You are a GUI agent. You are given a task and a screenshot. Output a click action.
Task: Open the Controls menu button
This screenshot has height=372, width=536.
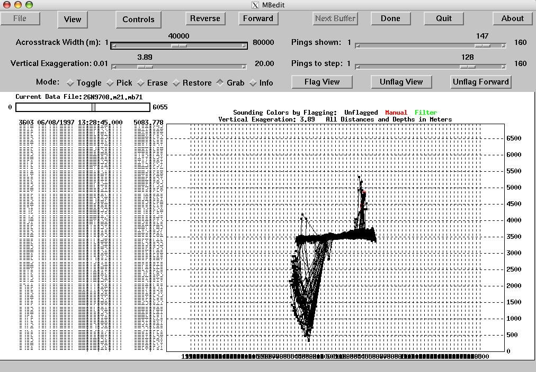(138, 20)
